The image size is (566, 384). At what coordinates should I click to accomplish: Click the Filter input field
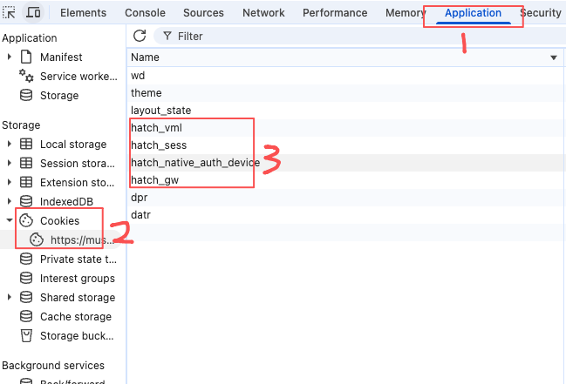point(361,36)
